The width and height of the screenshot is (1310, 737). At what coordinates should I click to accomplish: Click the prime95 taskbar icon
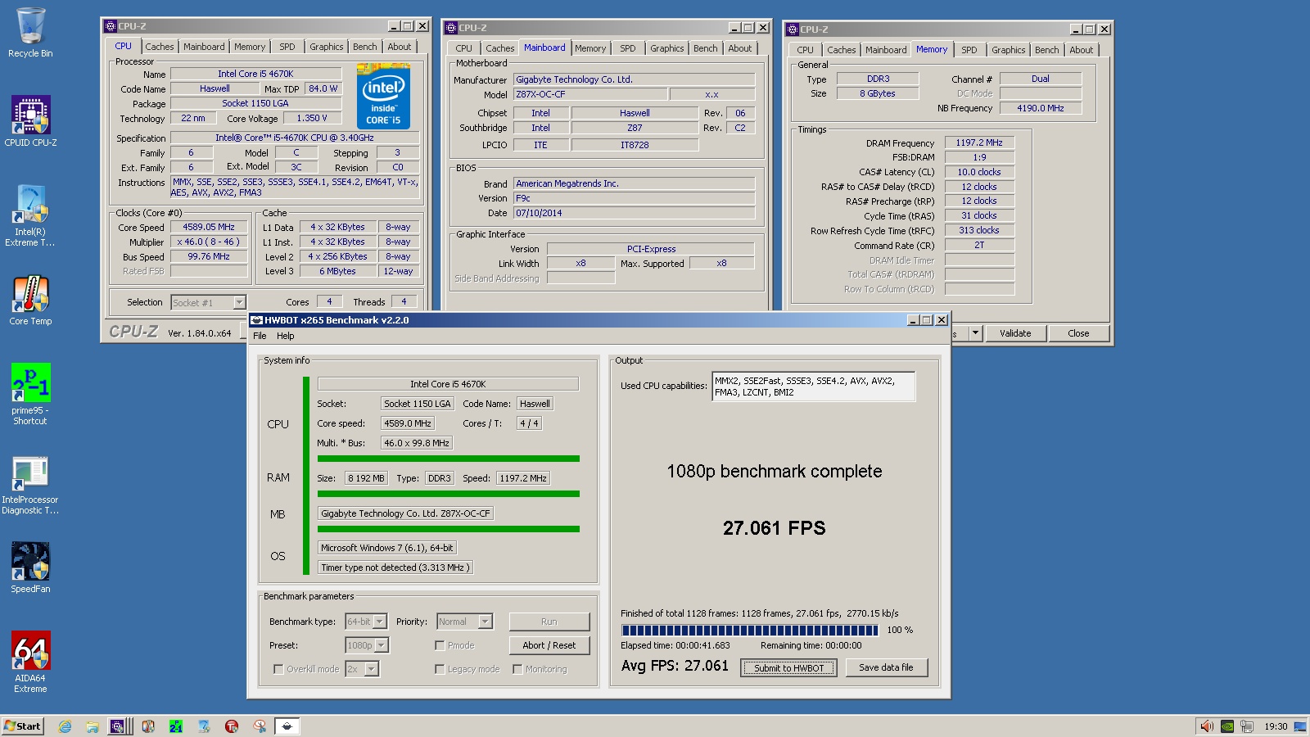(176, 726)
